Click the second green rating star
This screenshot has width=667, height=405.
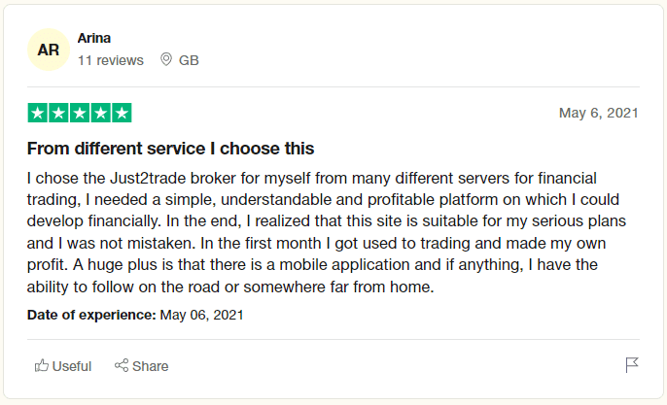point(58,113)
